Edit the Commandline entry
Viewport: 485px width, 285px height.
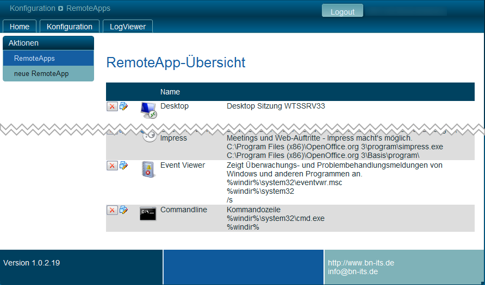tap(124, 210)
